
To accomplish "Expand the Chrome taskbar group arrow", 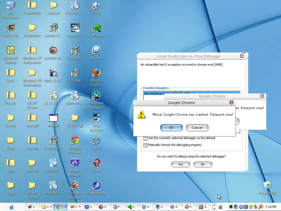I will pos(66,207).
